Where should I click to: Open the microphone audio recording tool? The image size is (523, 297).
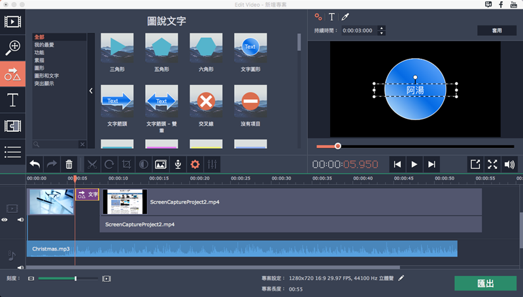point(177,164)
